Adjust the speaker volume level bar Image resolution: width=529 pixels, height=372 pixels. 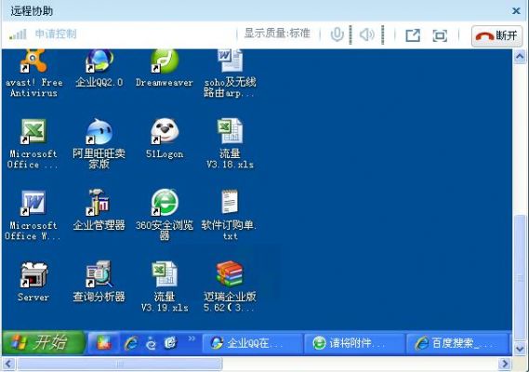pos(382,34)
